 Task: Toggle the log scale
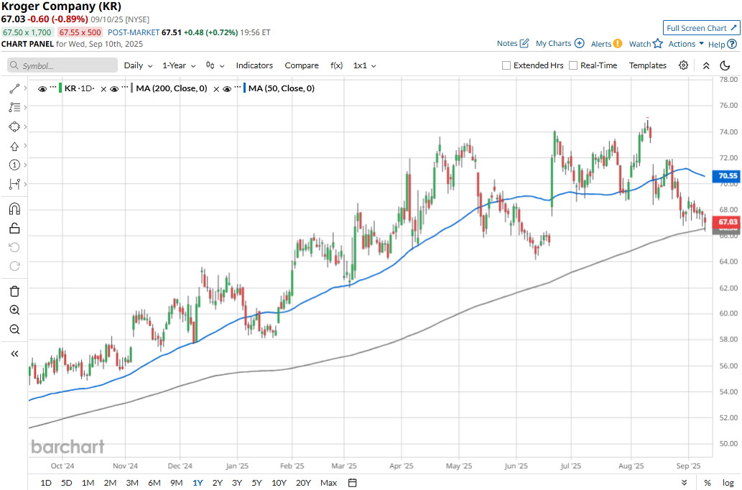click(728, 482)
